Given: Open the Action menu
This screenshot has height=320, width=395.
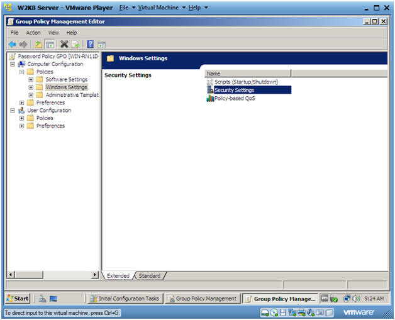Looking at the screenshot, I should click(33, 33).
